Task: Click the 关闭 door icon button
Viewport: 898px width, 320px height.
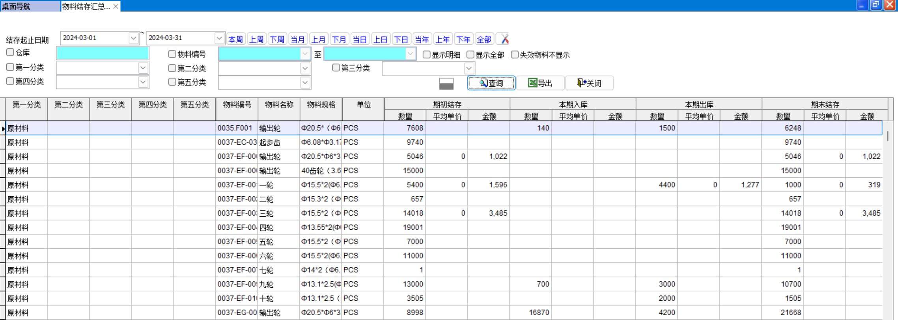Action: click(589, 83)
